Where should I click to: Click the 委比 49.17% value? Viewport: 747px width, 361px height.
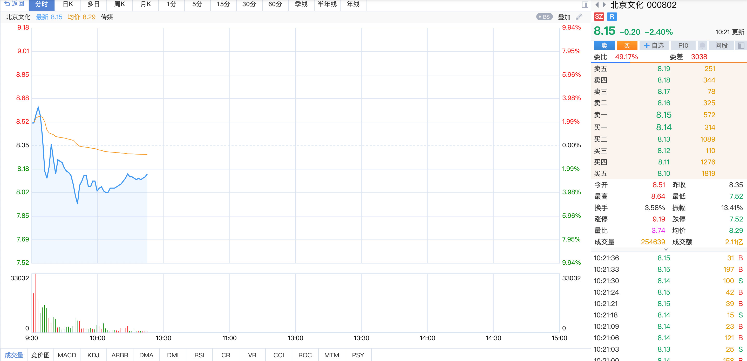[626, 57]
